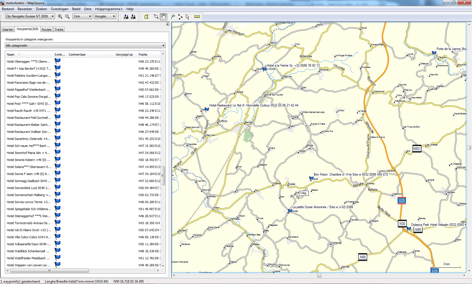Screen dimensions: 472x284
Task: Select the Hand pan tool
Action: tap(164, 17)
